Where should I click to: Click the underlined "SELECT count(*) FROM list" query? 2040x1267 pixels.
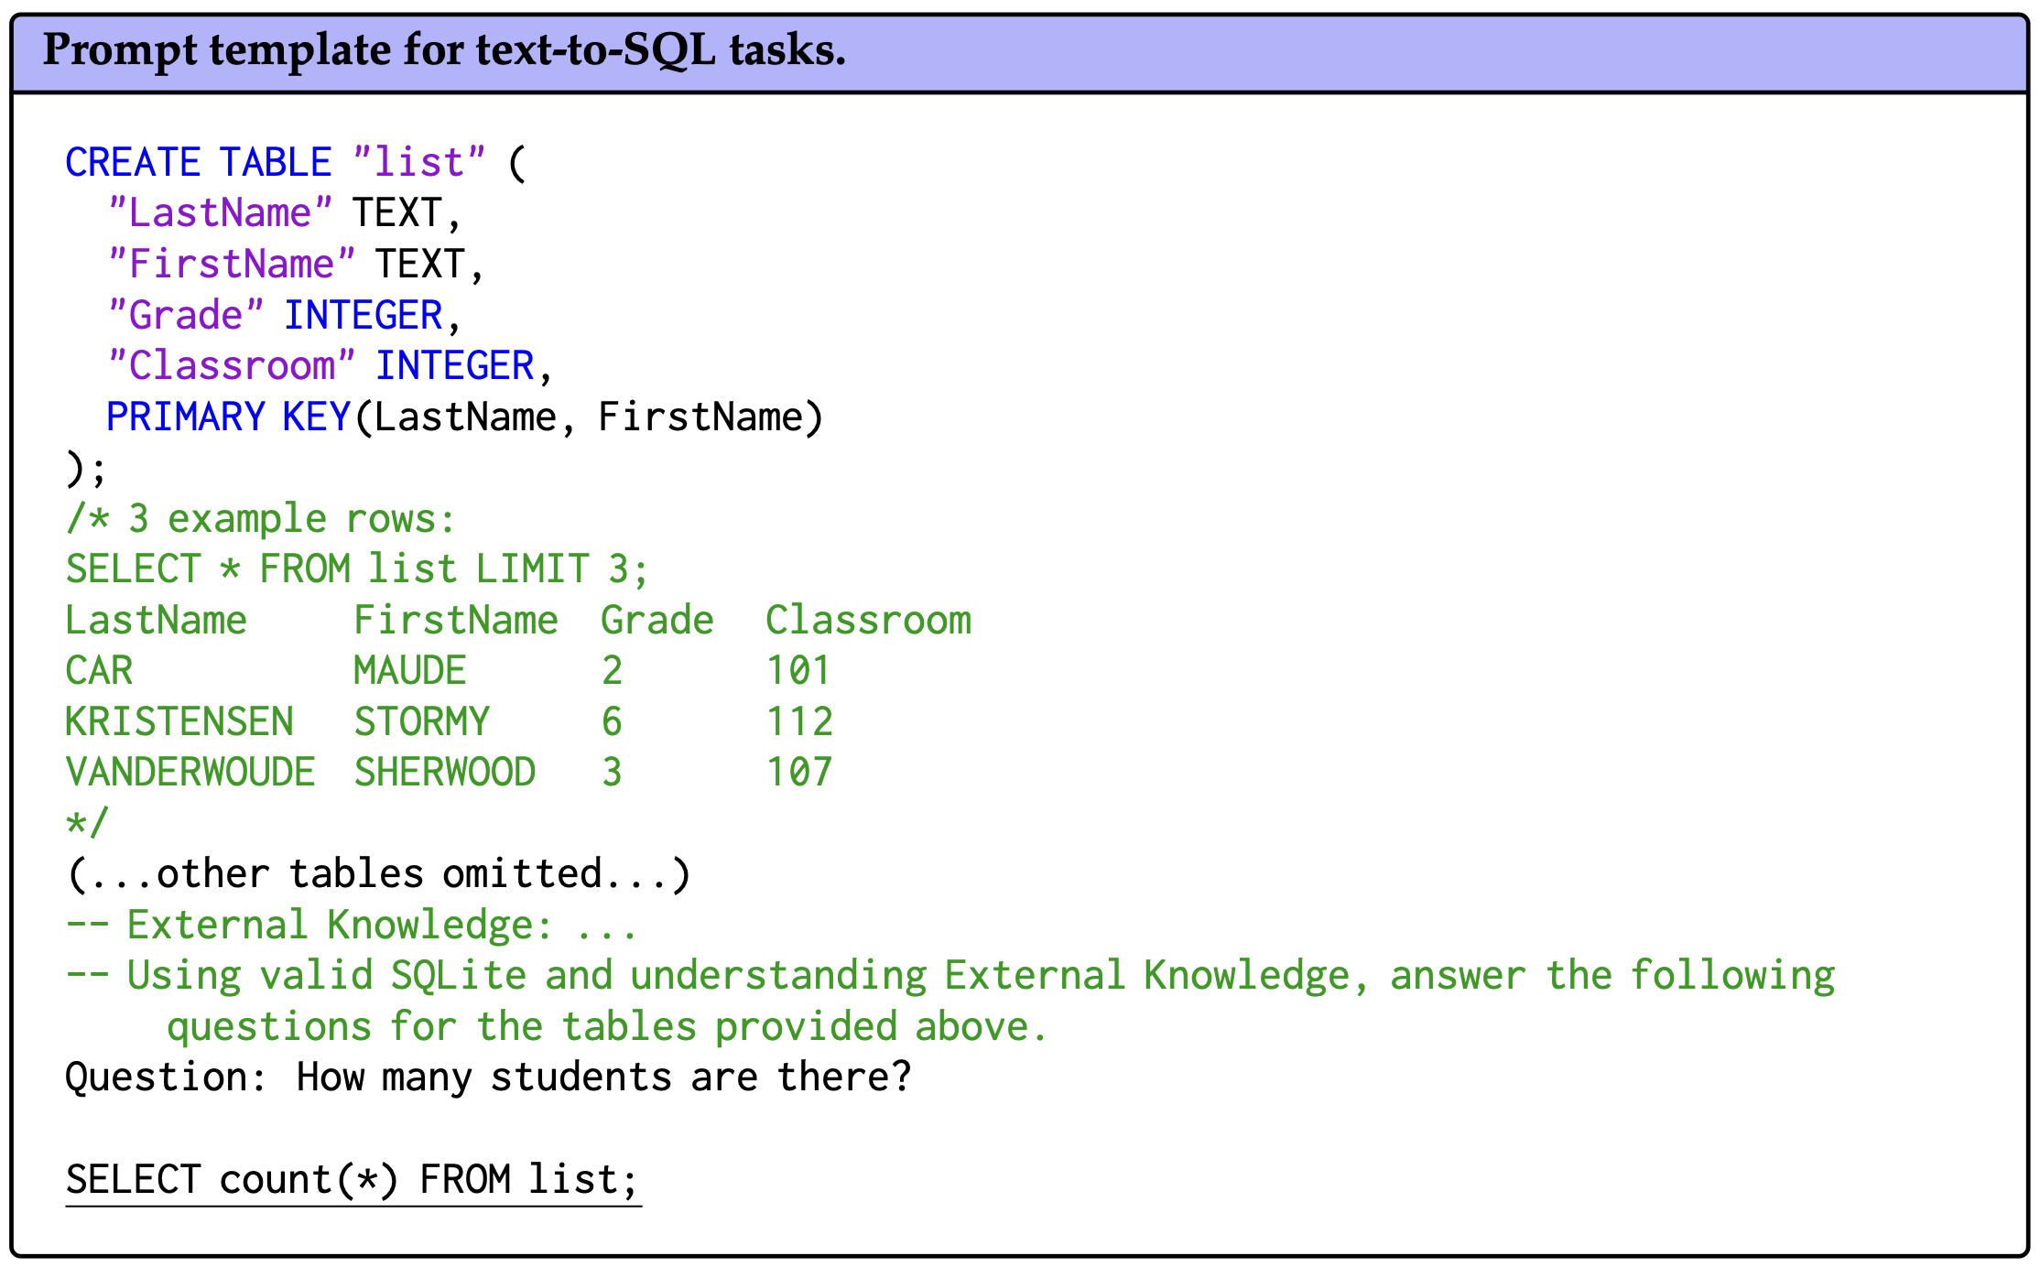[353, 1180]
